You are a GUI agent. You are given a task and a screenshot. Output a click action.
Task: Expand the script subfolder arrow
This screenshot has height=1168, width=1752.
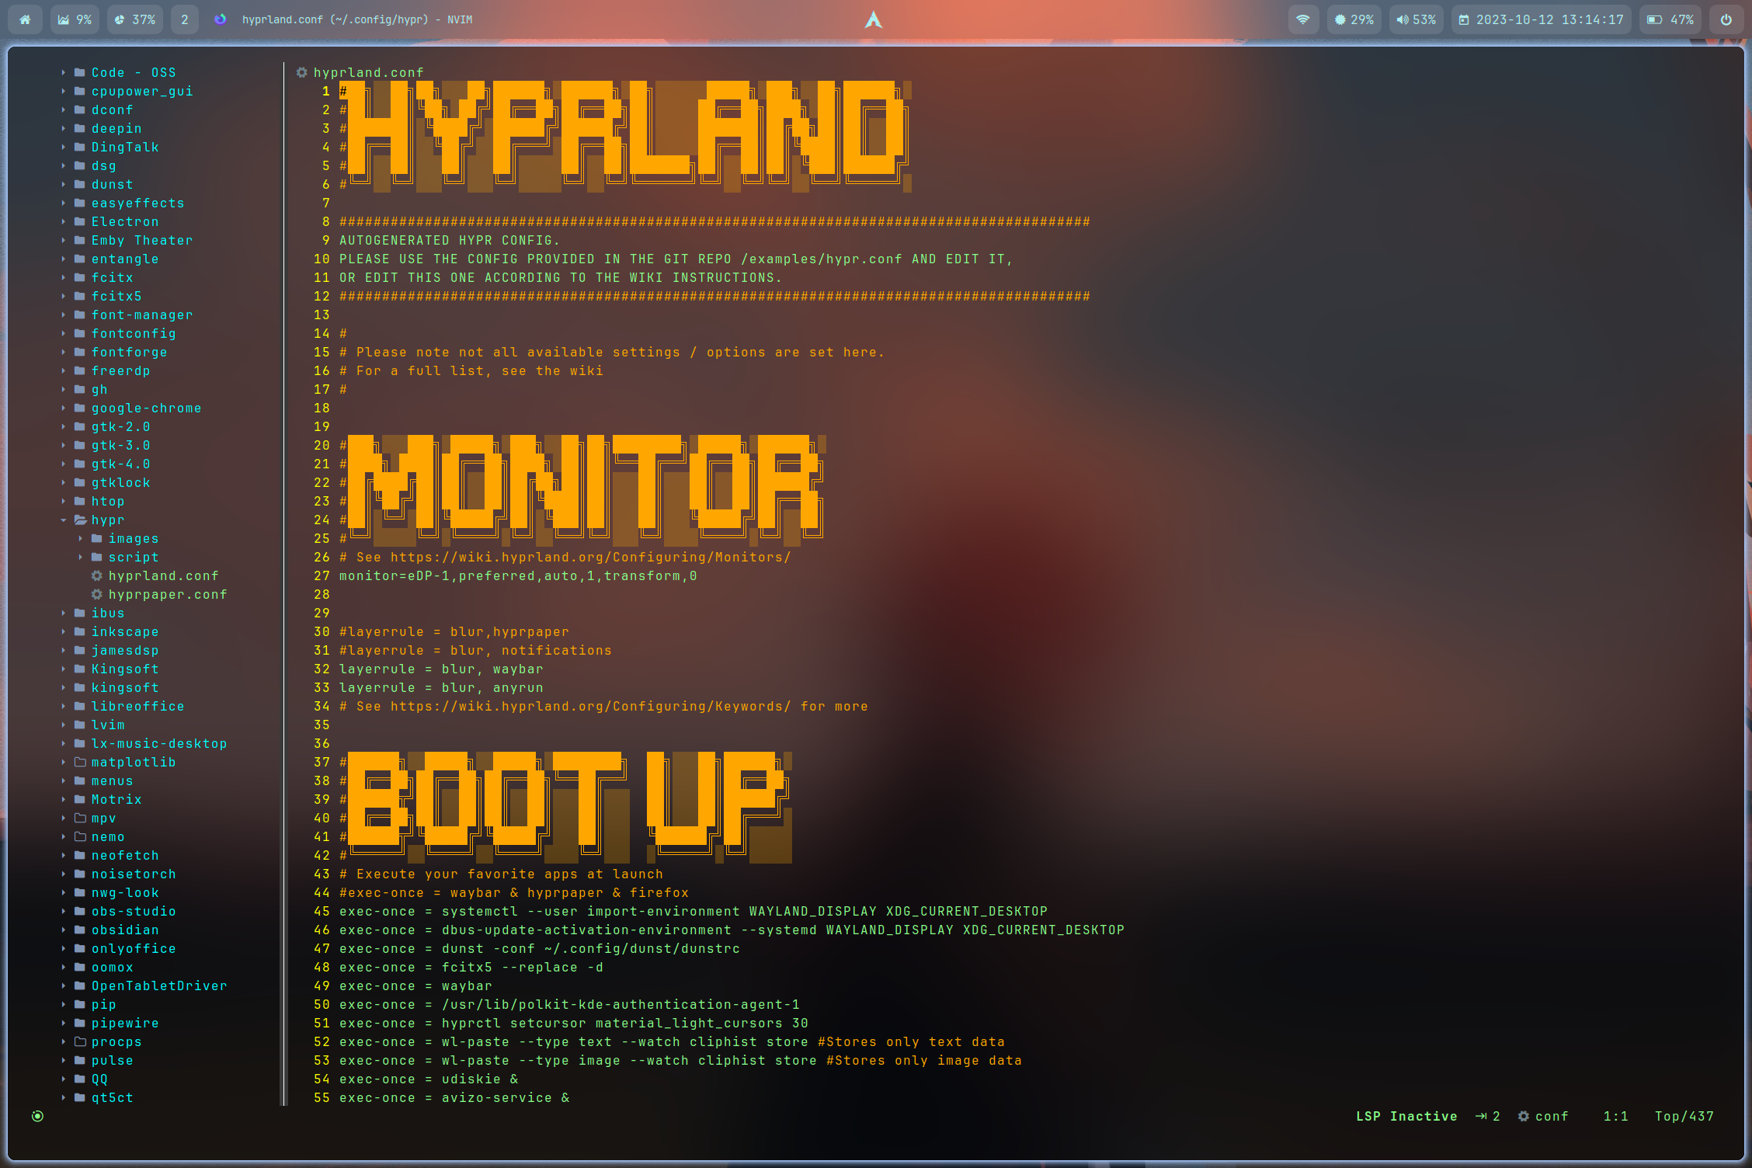coord(80,557)
